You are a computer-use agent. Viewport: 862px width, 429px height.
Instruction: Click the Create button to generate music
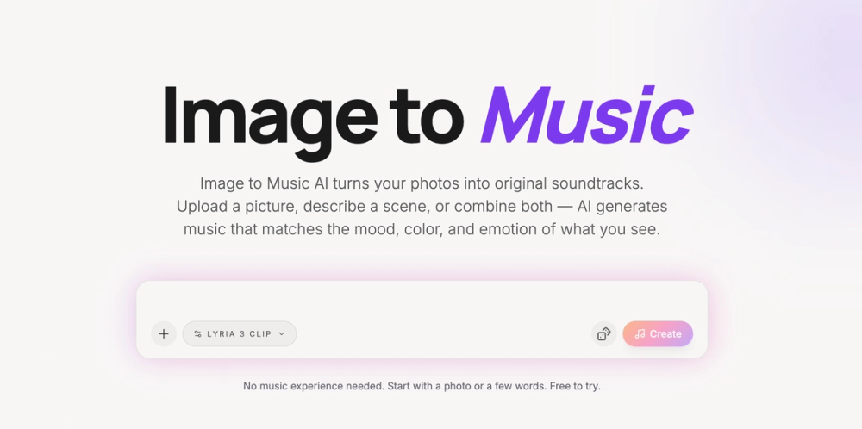click(658, 334)
